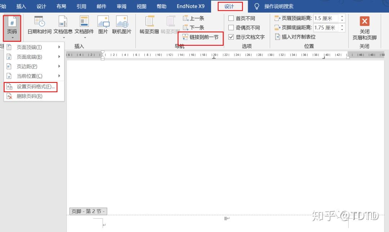
Task: Click 上一条 previous section button
Action: (193, 18)
